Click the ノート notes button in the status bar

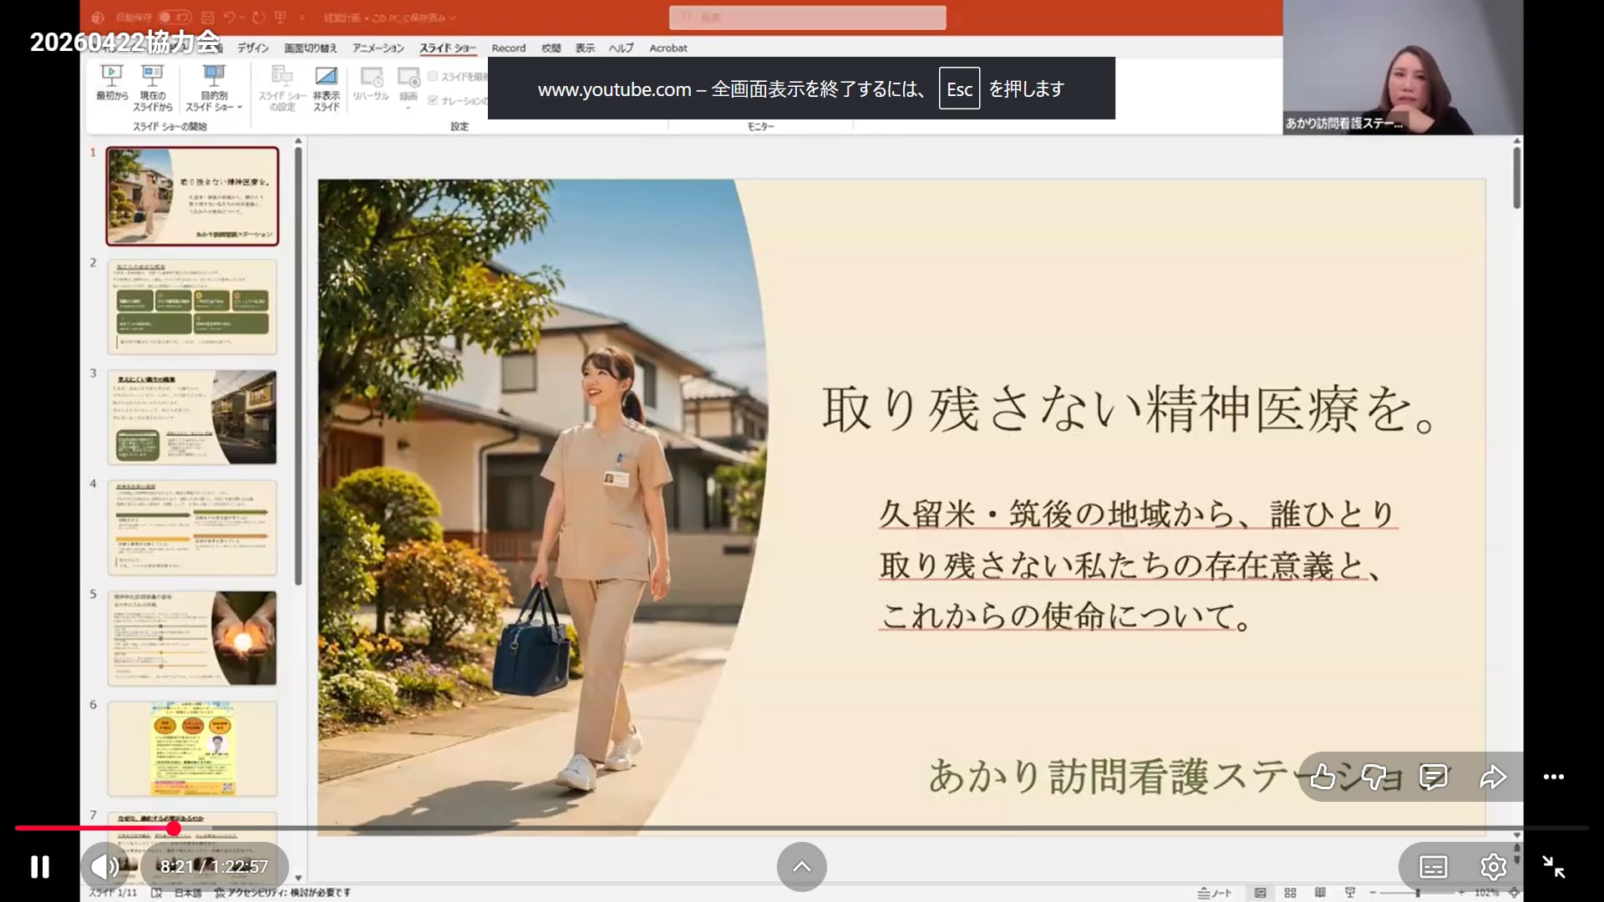pos(1215,893)
